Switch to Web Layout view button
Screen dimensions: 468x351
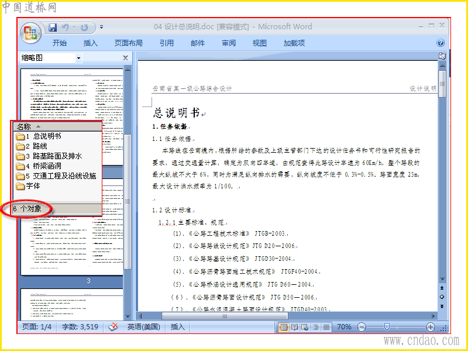point(305,327)
